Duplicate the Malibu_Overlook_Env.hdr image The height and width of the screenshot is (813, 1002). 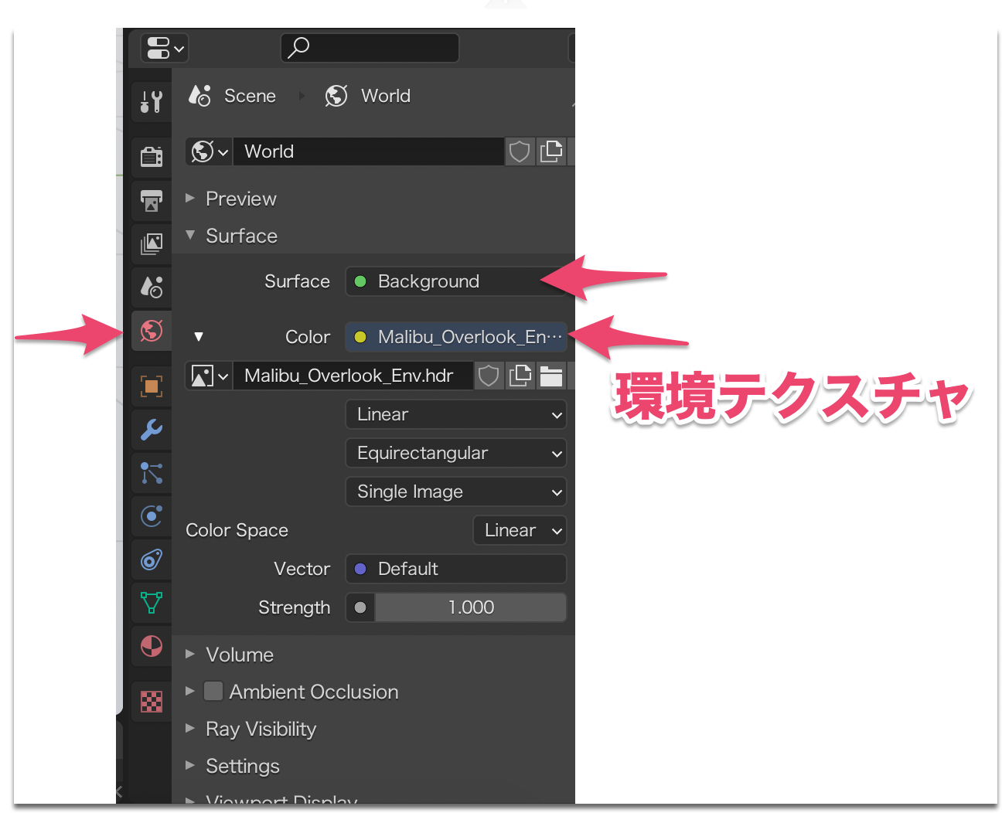tap(520, 376)
